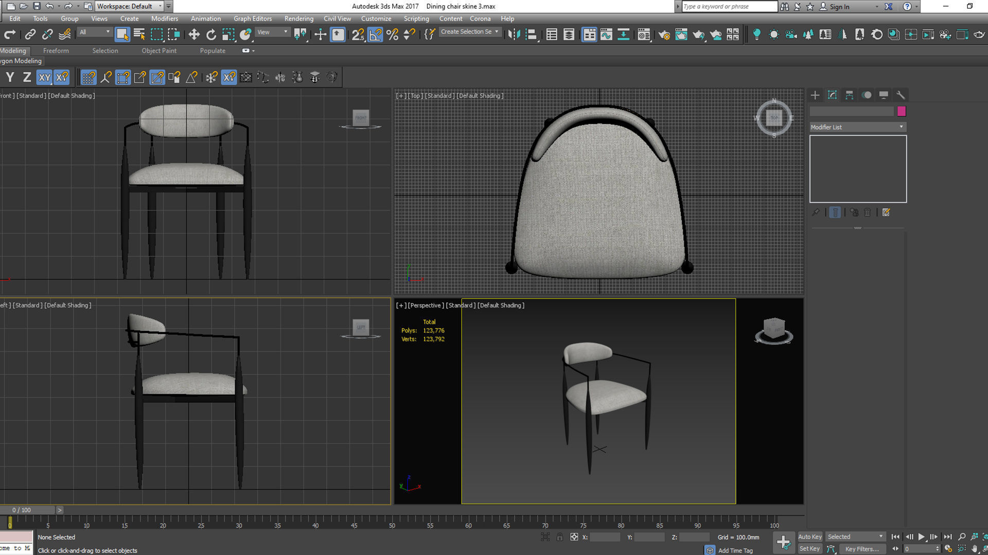The height and width of the screenshot is (555, 988).
Task: Toggle Auto Key animation mode
Action: (810, 536)
